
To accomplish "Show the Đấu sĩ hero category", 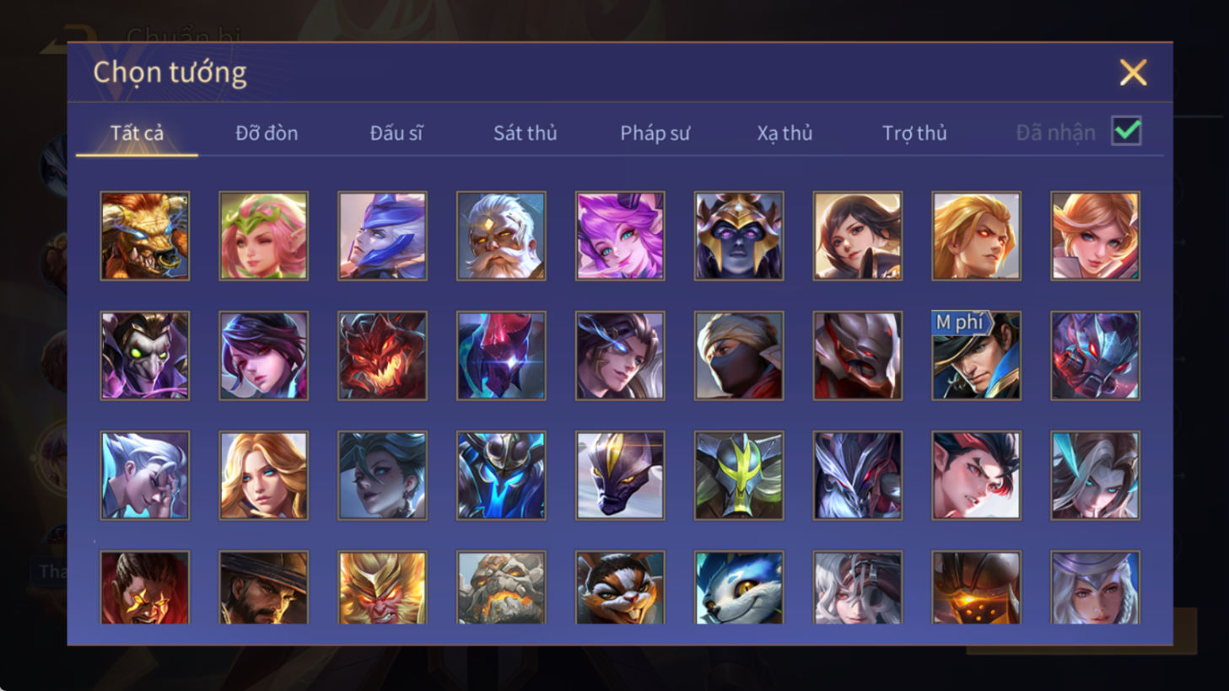I will [x=396, y=133].
